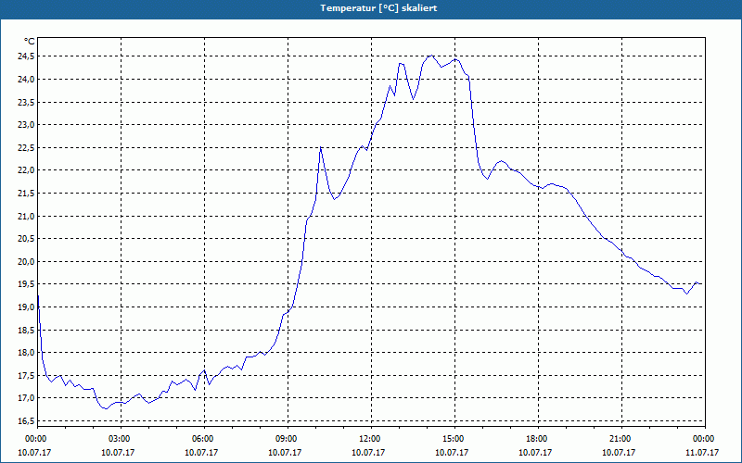Select the 24,0 y-axis value
Screen dimensions: 742x463
point(25,79)
